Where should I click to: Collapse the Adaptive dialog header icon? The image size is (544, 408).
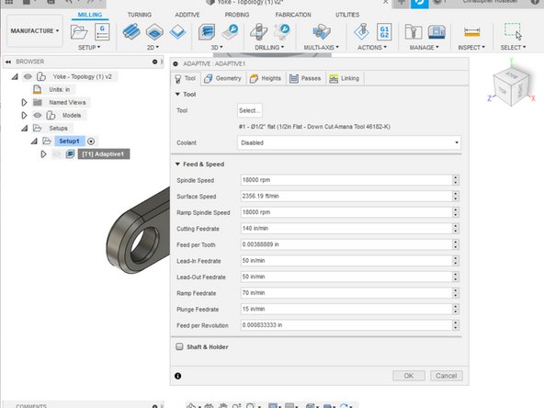[176, 63]
